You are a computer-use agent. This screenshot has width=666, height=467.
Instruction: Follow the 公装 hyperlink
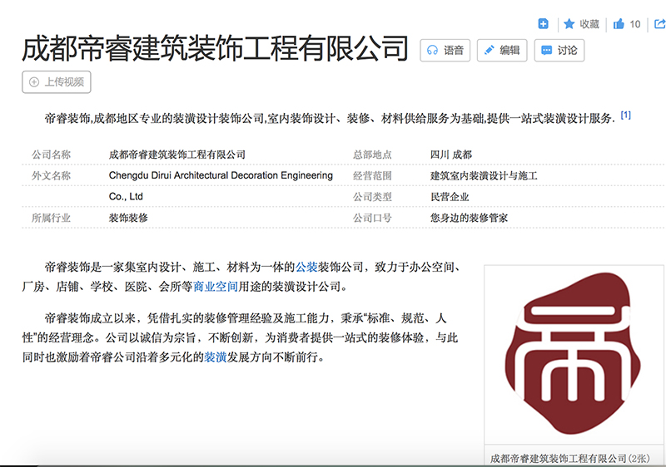(x=306, y=268)
